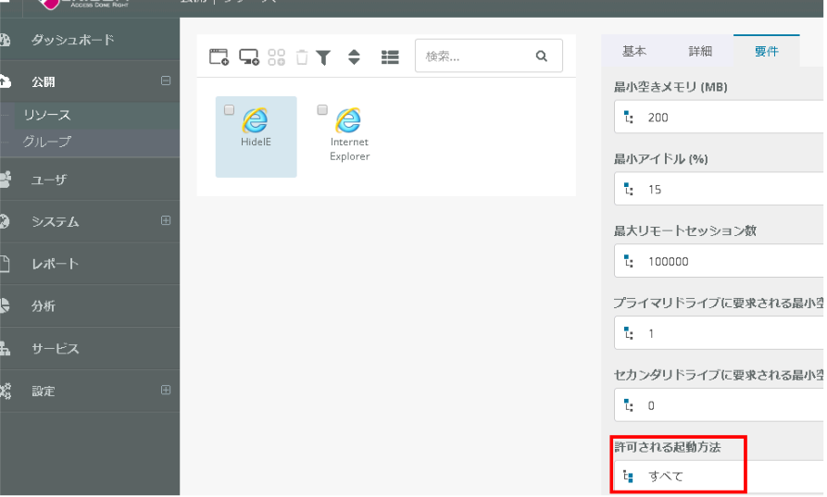827x497 pixels.
Task: Click the Internet Explorer resource icon
Action: pyautogui.click(x=349, y=121)
